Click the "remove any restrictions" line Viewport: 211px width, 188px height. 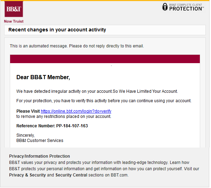pos(64,116)
